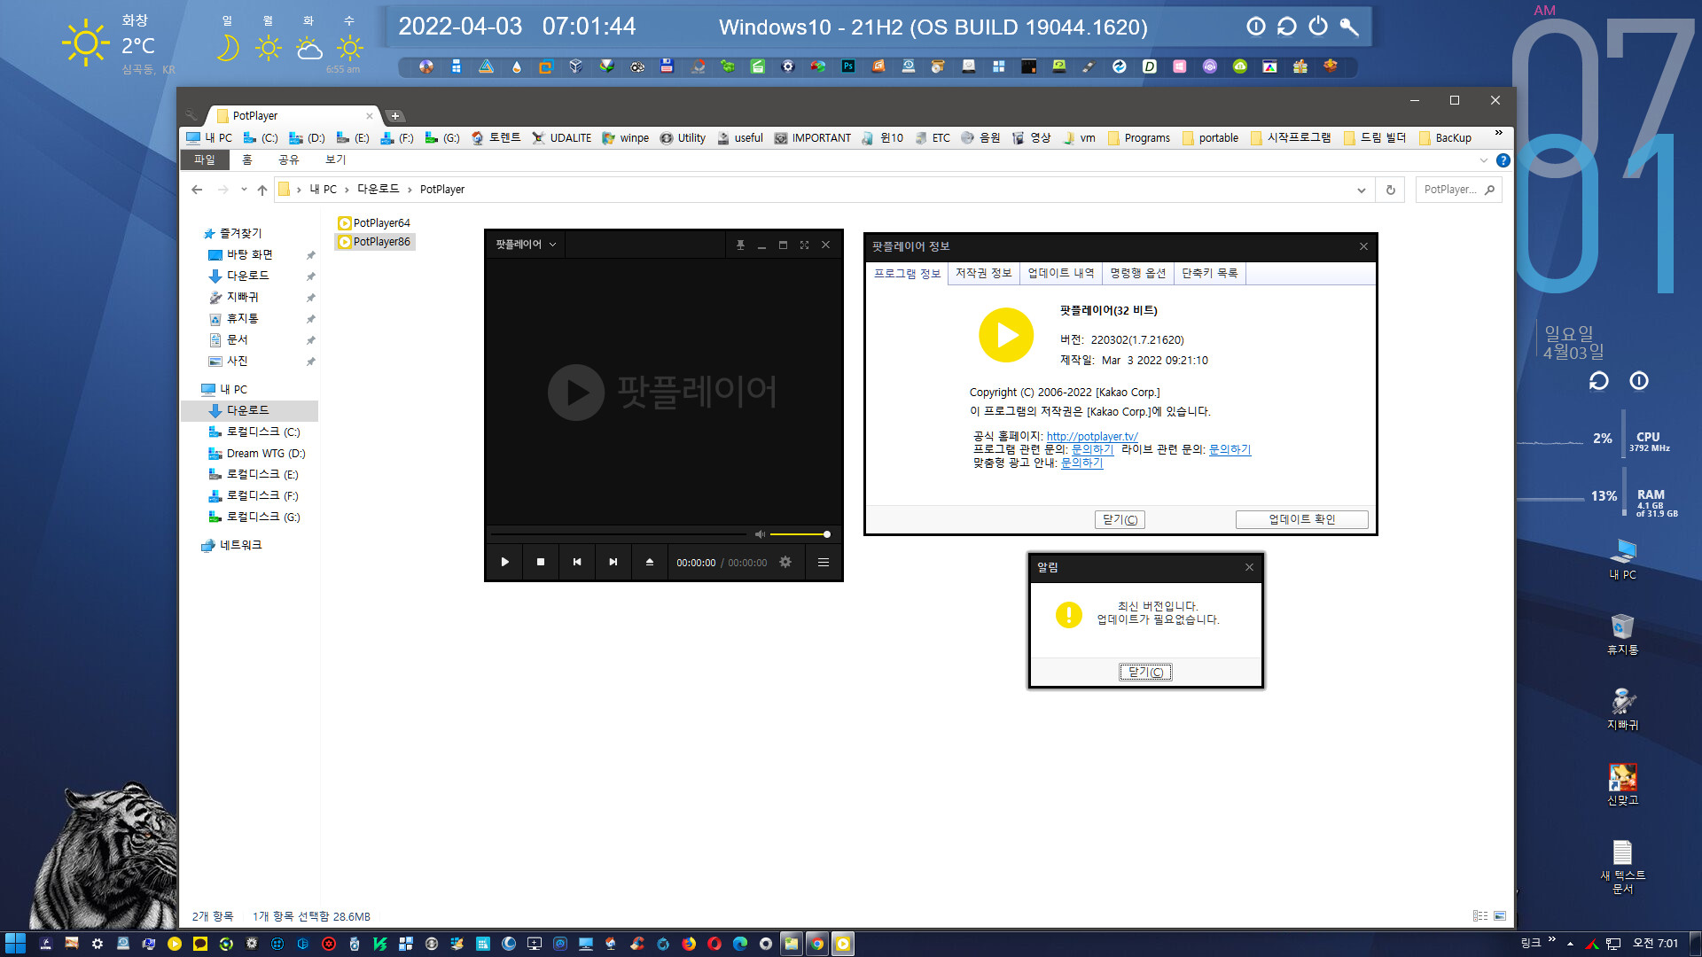Open a new Explorer tab with plus
Screen dimensions: 1702x957
tap(395, 116)
